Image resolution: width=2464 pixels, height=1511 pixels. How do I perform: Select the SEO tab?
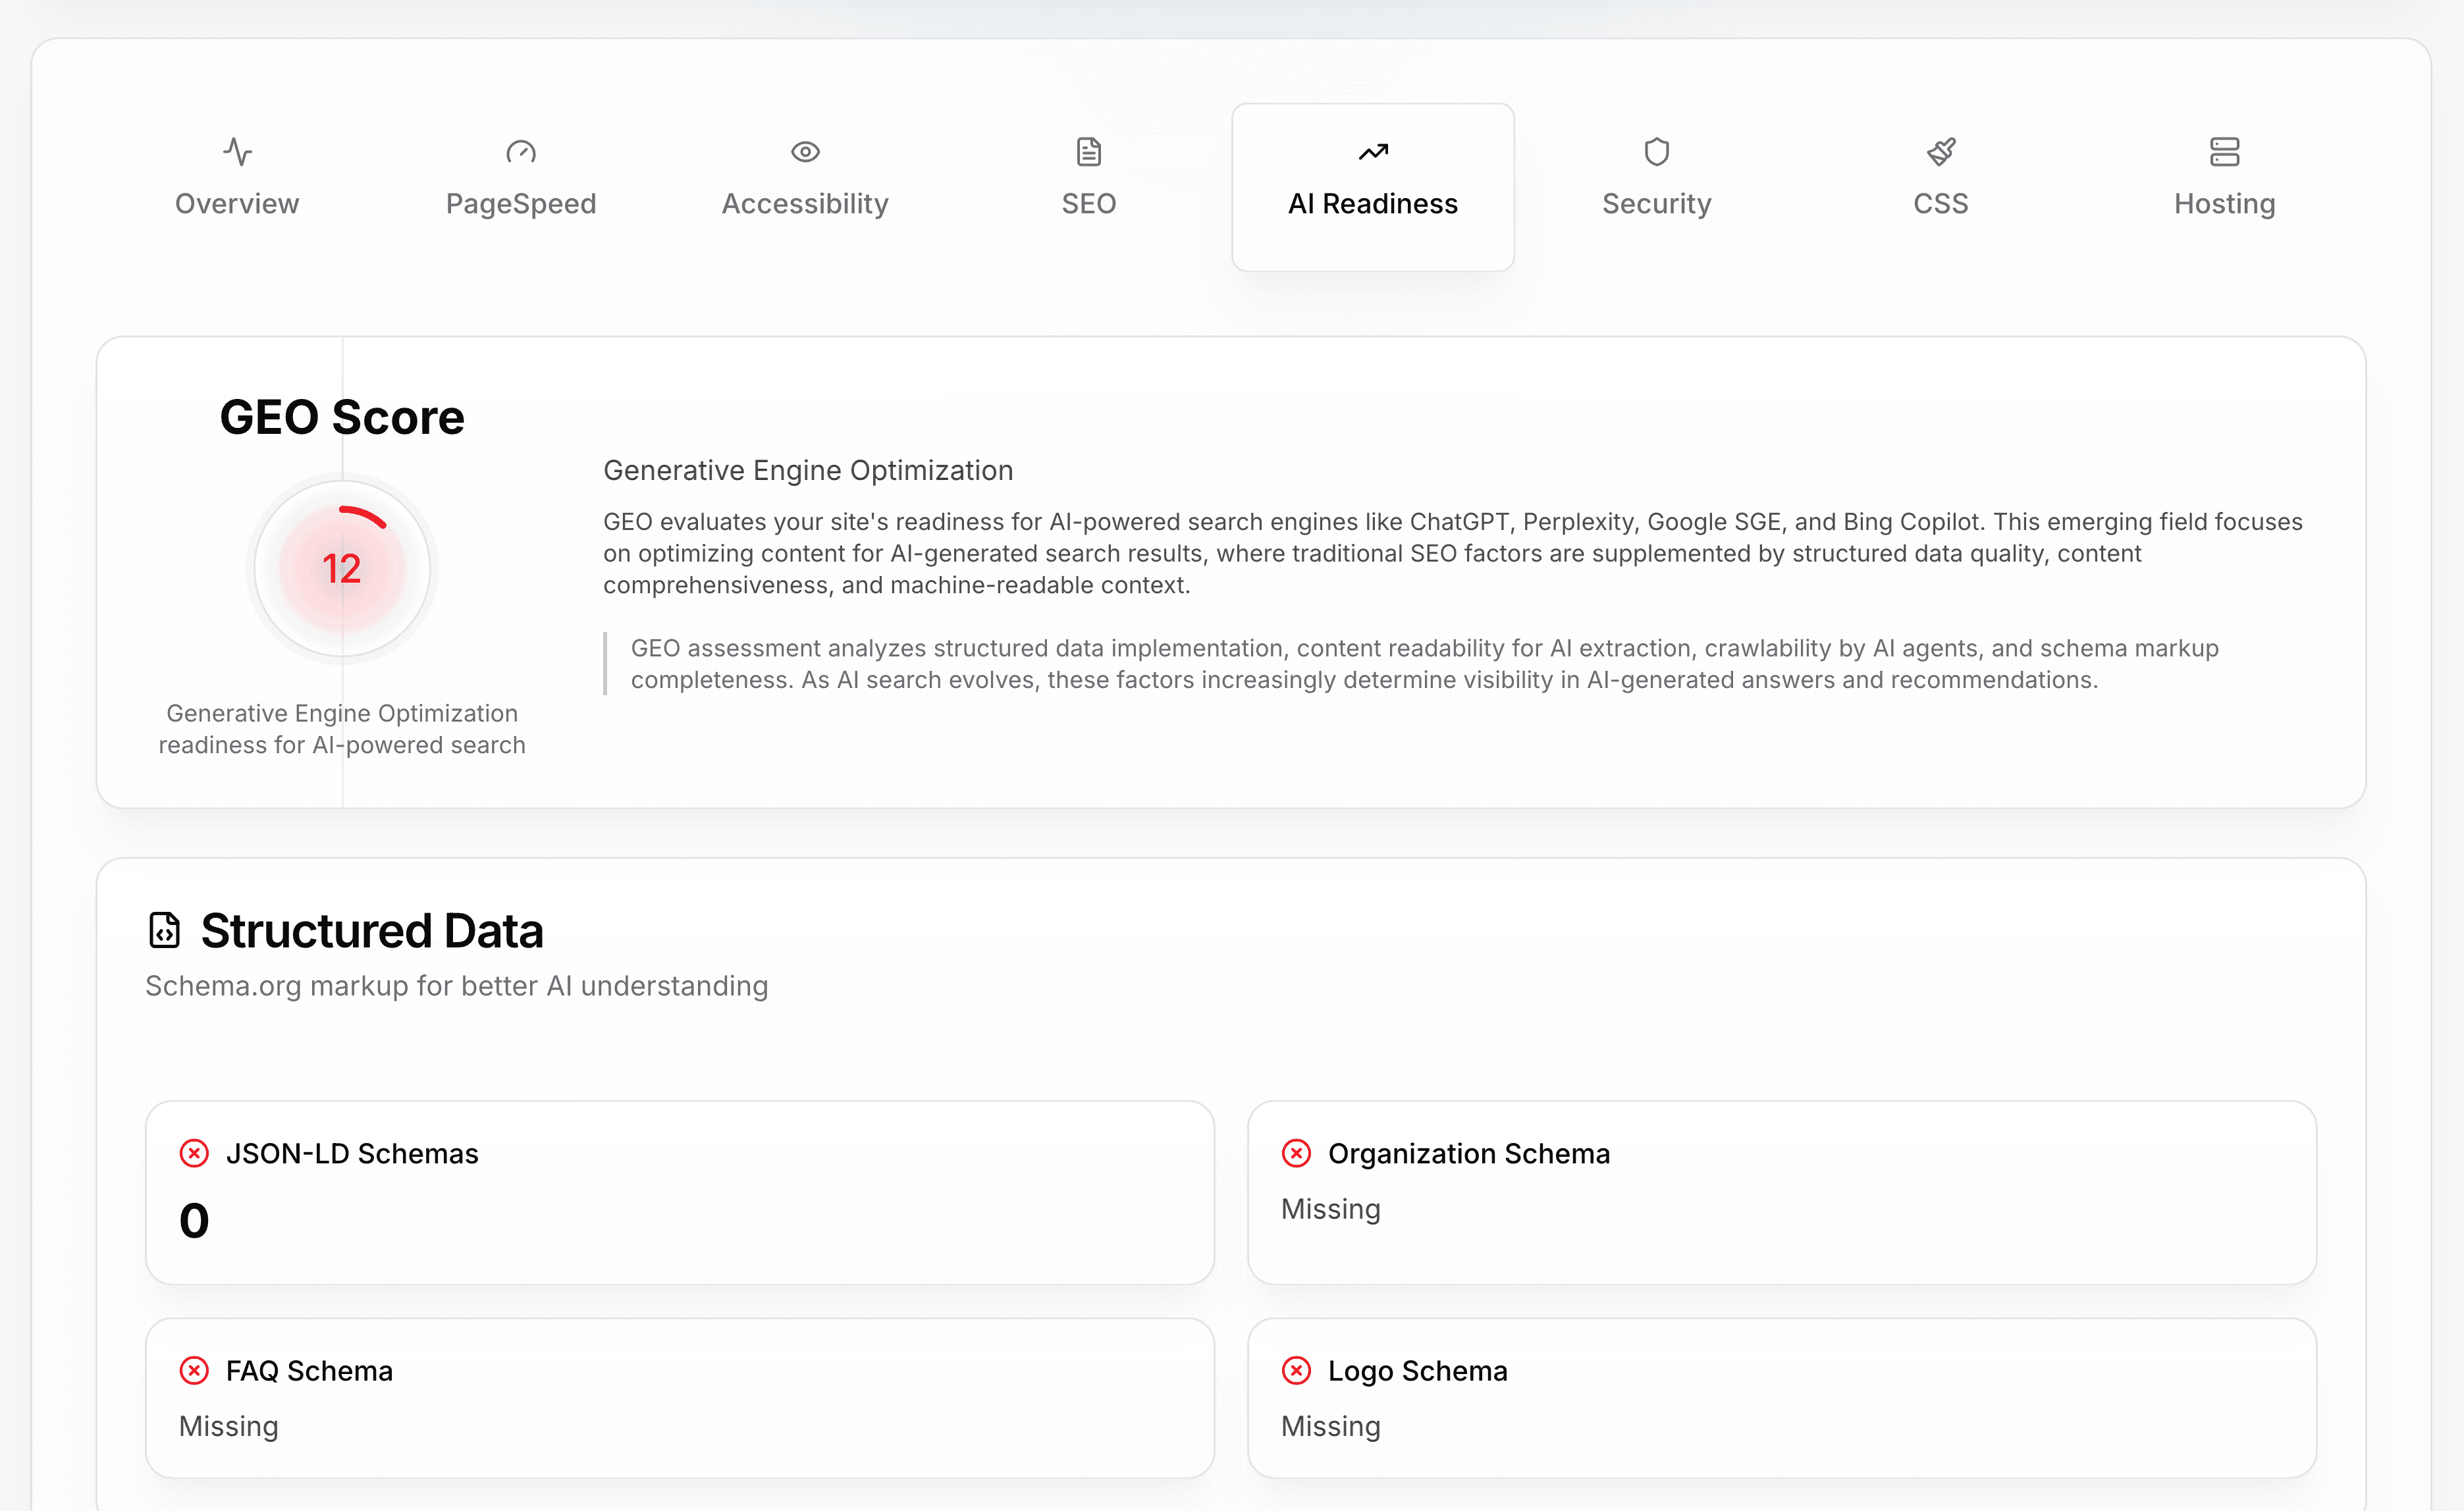coord(1089,187)
